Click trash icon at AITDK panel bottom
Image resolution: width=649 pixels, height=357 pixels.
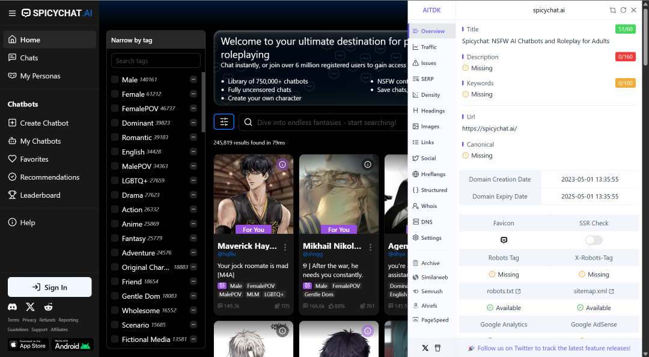[437, 348]
